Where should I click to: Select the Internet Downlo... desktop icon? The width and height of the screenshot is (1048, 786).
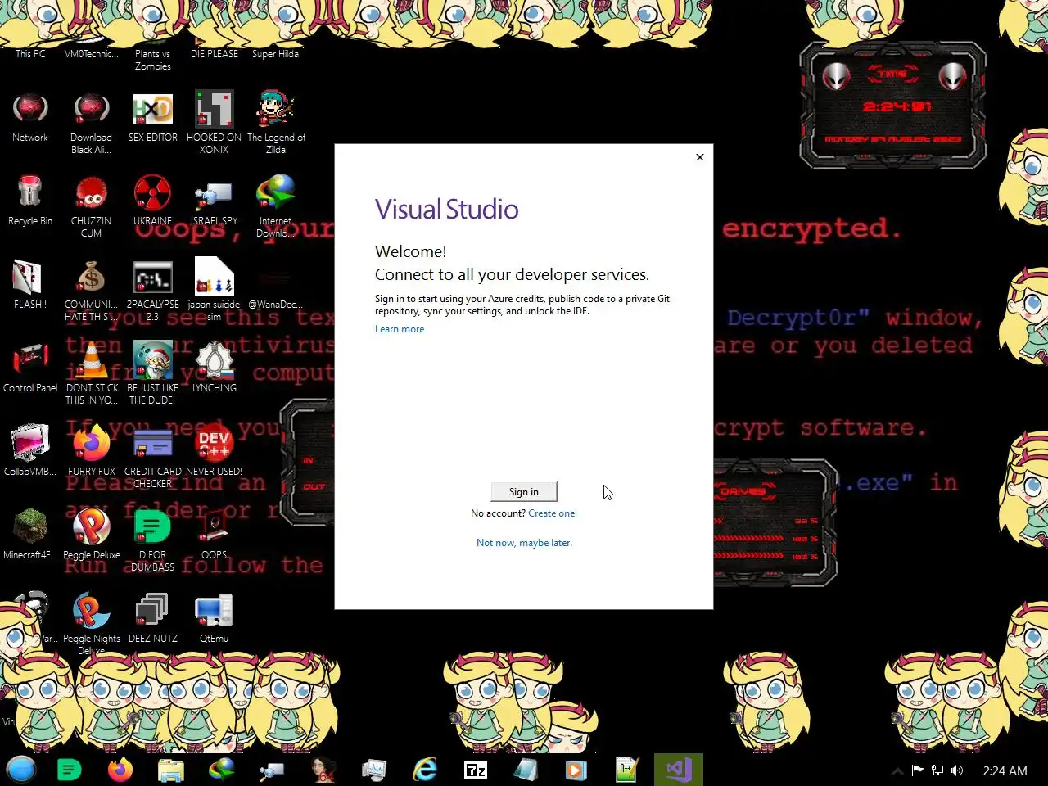276,206
